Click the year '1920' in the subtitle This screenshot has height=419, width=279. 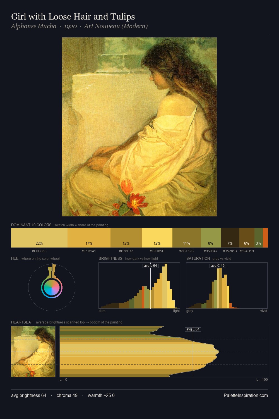(70, 26)
